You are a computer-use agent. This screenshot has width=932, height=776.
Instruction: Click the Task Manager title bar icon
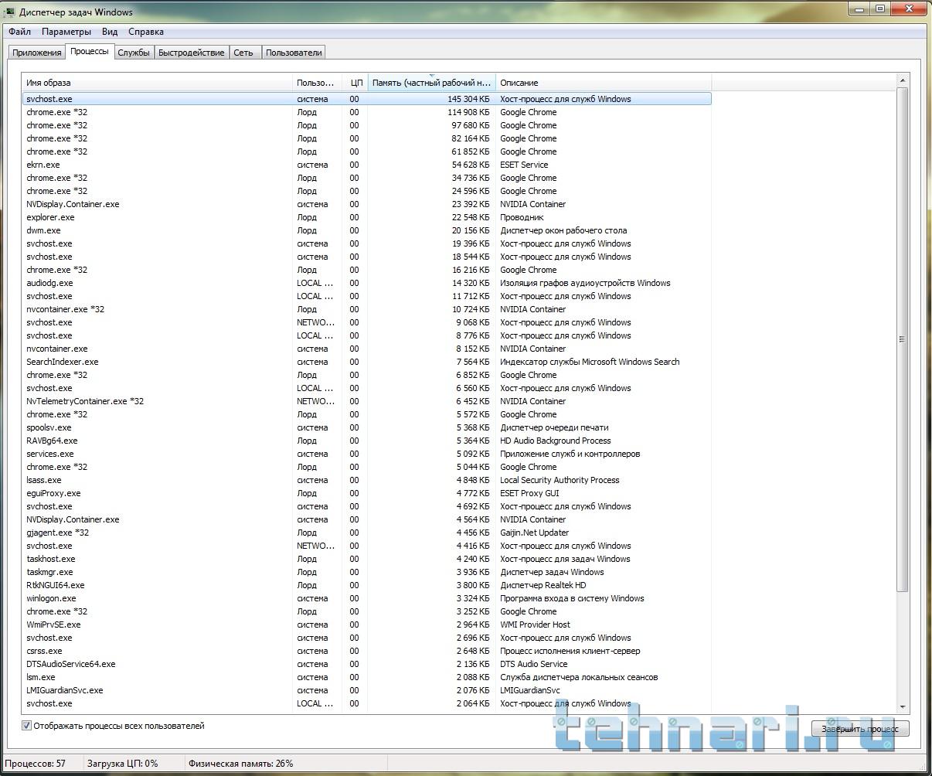tap(9, 12)
